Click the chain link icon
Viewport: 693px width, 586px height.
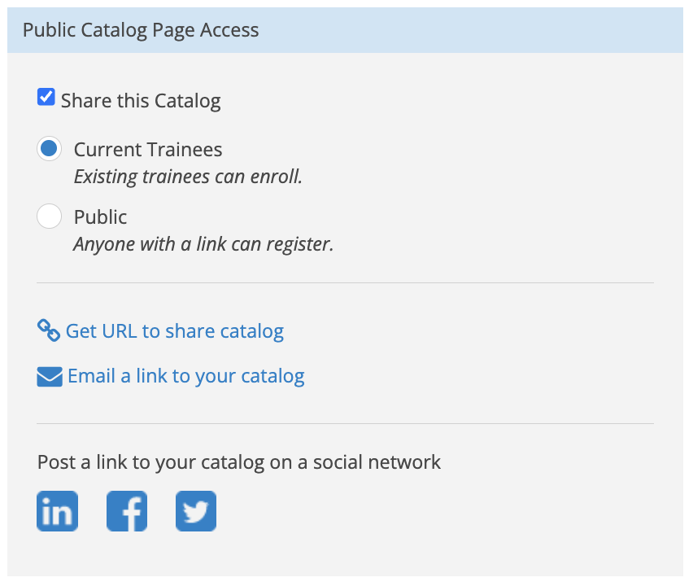49,330
